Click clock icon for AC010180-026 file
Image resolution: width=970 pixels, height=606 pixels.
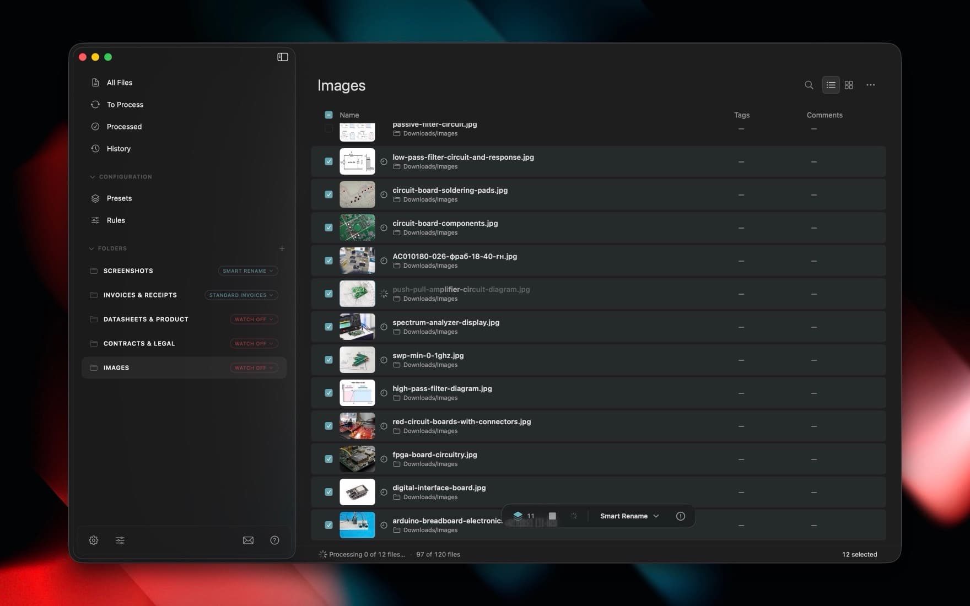(x=384, y=261)
